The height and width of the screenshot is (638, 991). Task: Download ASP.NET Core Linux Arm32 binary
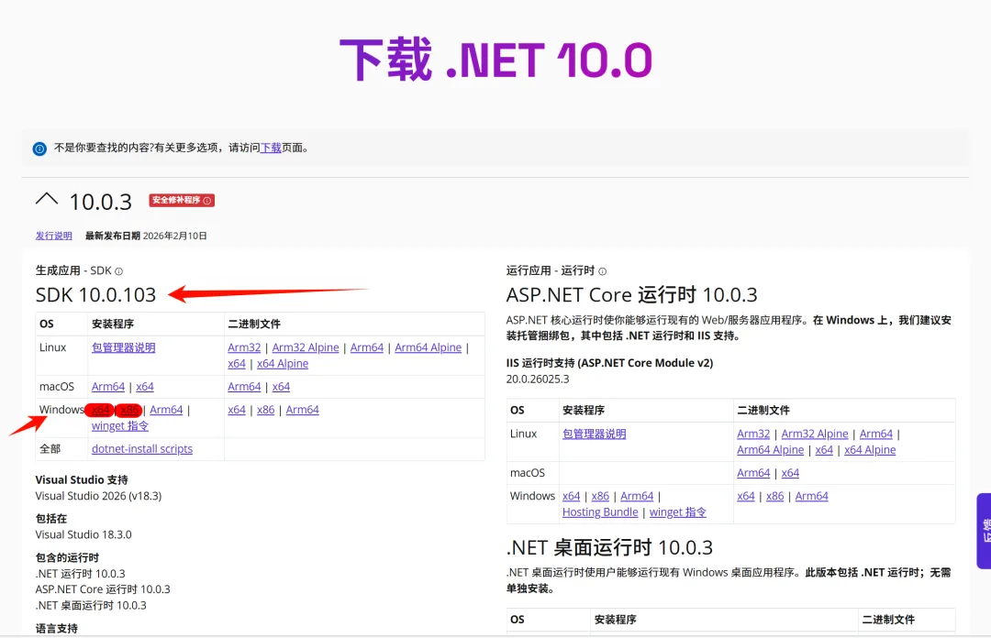(x=753, y=434)
